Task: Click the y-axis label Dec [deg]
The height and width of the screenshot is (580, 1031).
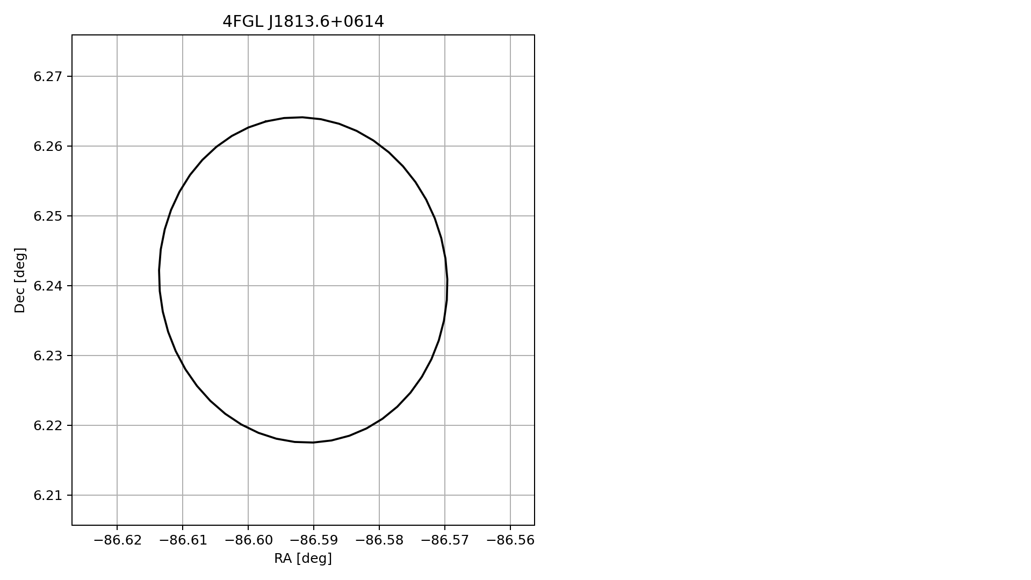Action: tap(20, 280)
